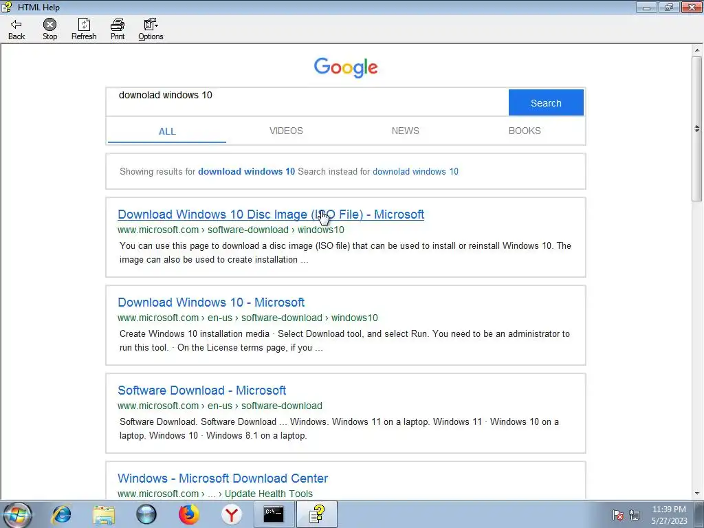
Task: Switch to the BOOKS results tab
Action: [x=525, y=131]
